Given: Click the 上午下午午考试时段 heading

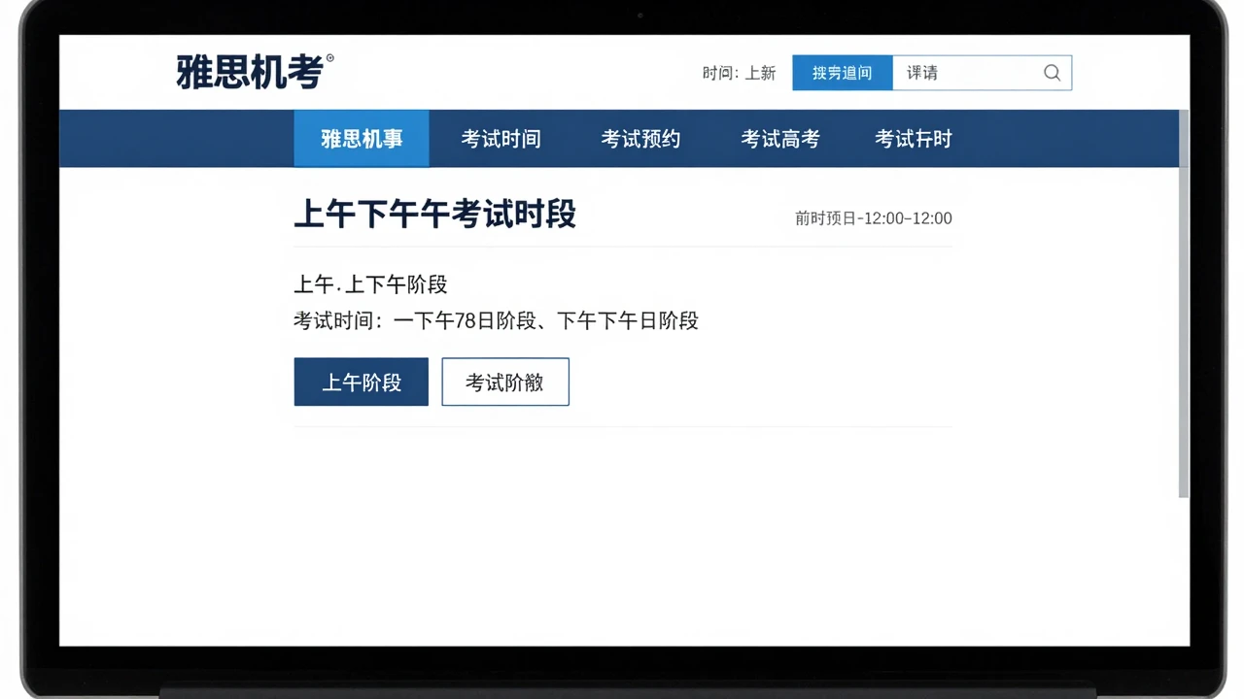Looking at the screenshot, I should [435, 215].
